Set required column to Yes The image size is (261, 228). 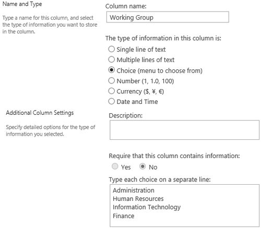coord(115,166)
